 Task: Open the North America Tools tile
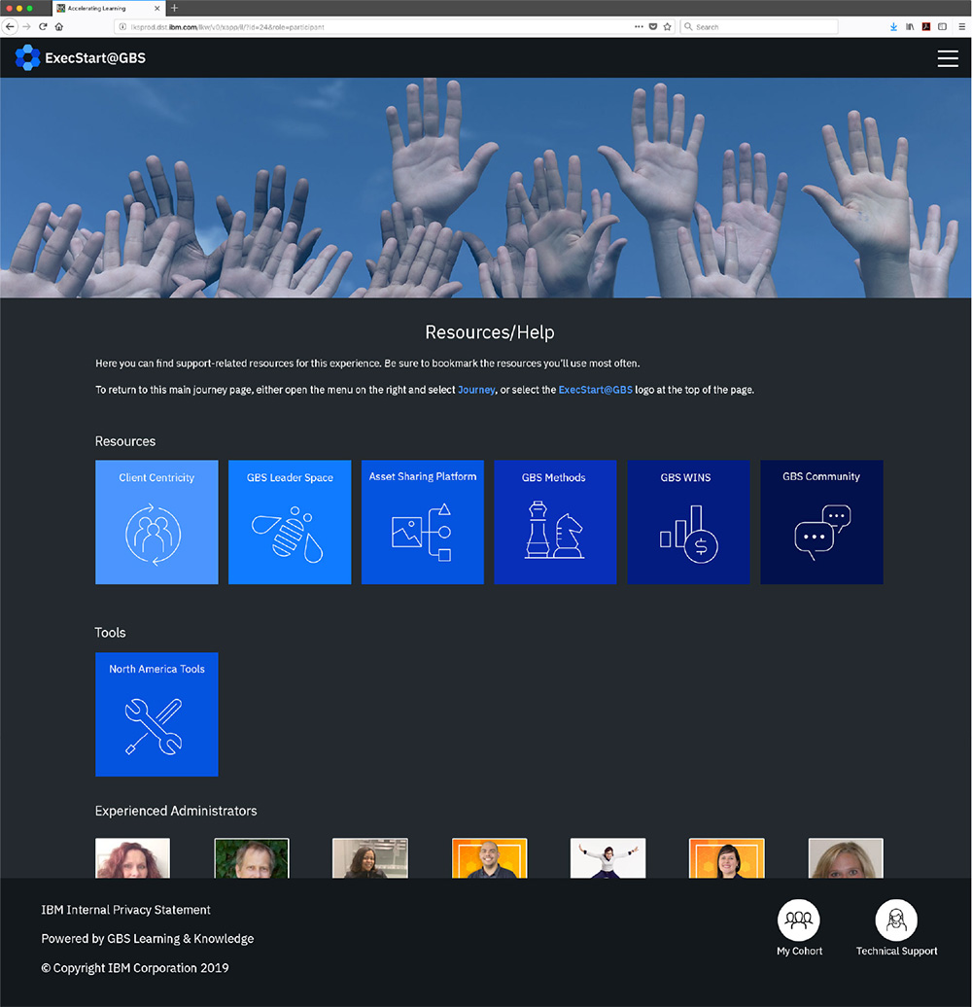point(156,714)
